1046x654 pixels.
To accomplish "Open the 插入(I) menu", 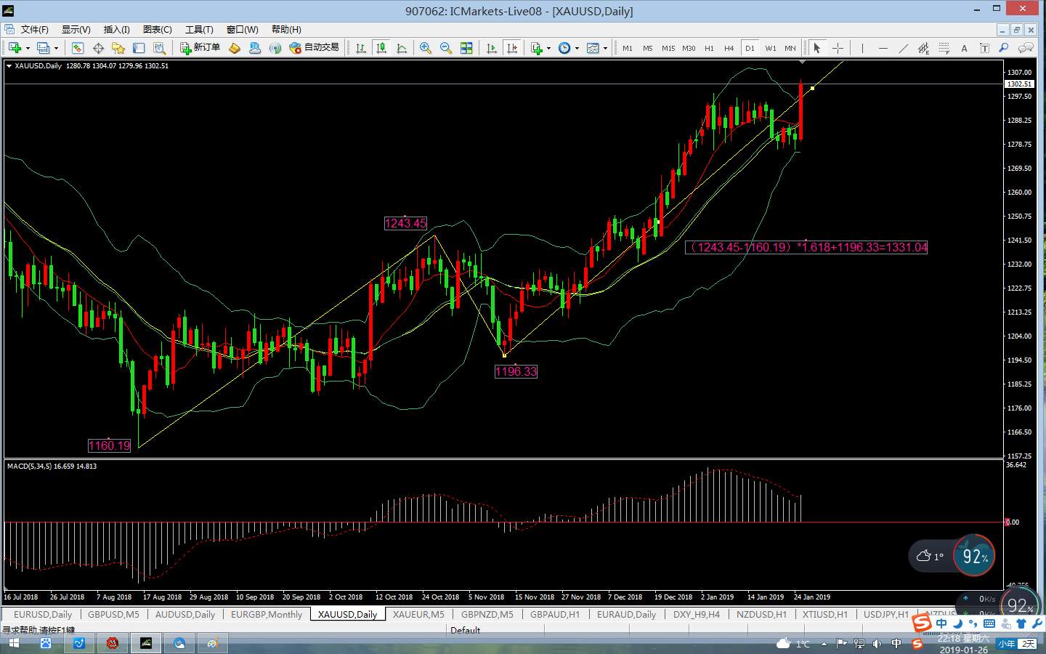I will tap(116, 29).
